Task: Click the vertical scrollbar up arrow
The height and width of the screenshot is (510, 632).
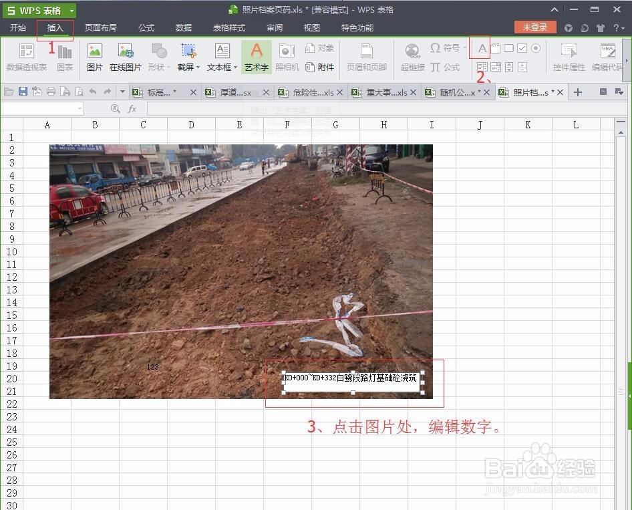Action: pyautogui.click(x=621, y=132)
